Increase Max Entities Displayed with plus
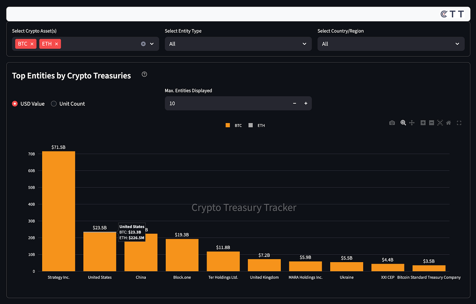This screenshot has height=304, width=476. coord(306,103)
